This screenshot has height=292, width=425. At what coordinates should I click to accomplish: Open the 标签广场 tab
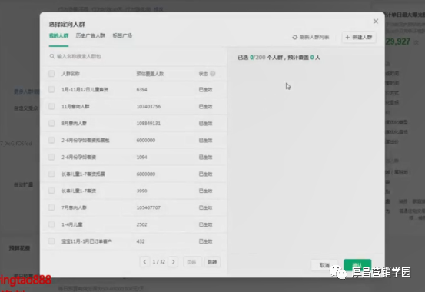[x=122, y=35]
